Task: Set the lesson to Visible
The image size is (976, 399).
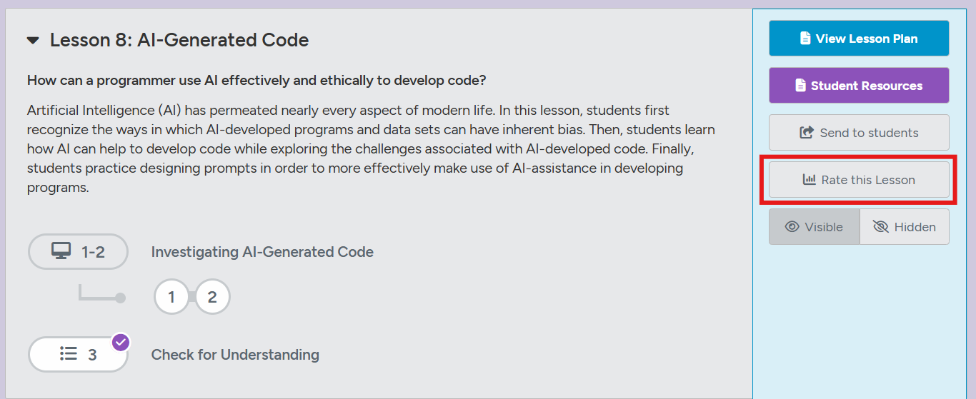Action: coord(814,227)
